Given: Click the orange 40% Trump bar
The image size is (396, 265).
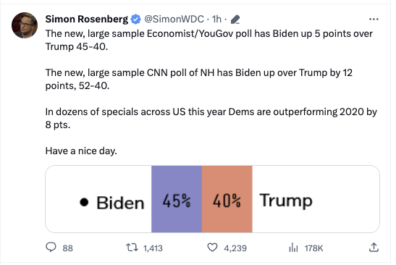Looking at the screenshot, I should (227, 199).
